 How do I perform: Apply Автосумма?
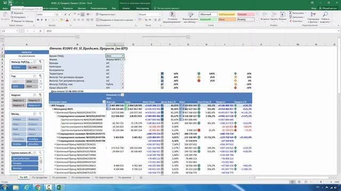(297, 13)
